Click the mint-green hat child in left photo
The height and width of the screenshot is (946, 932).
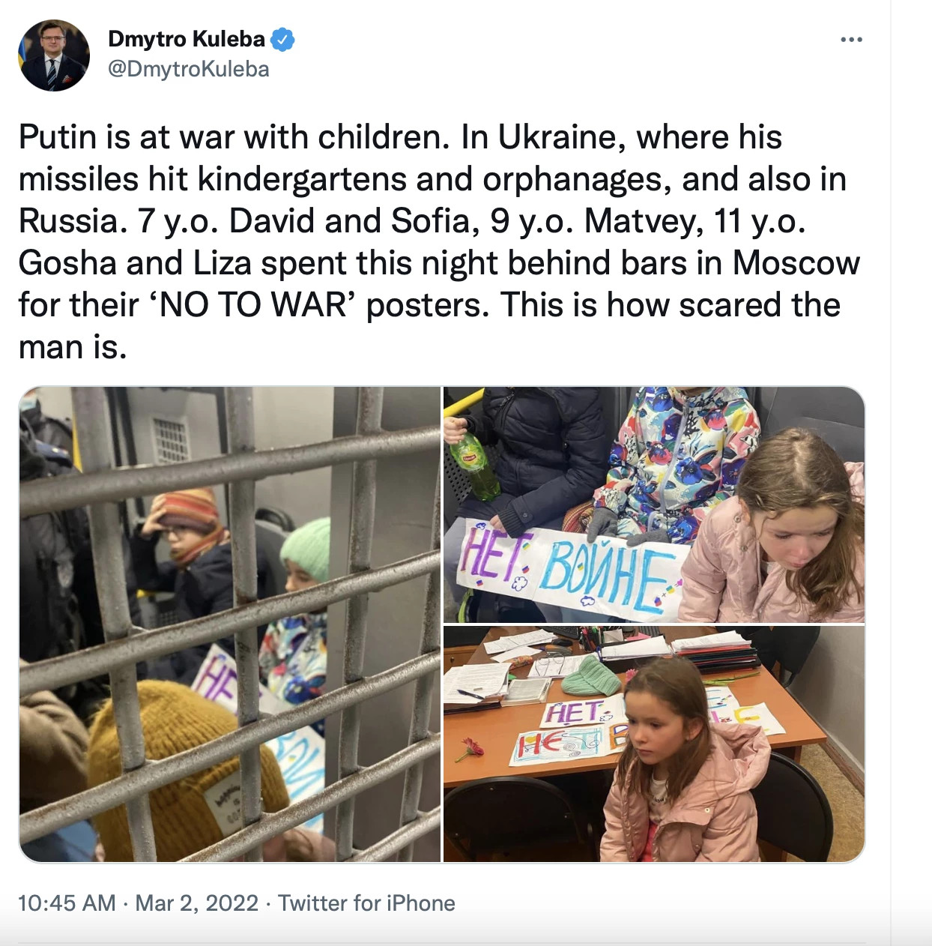[306, 570]
